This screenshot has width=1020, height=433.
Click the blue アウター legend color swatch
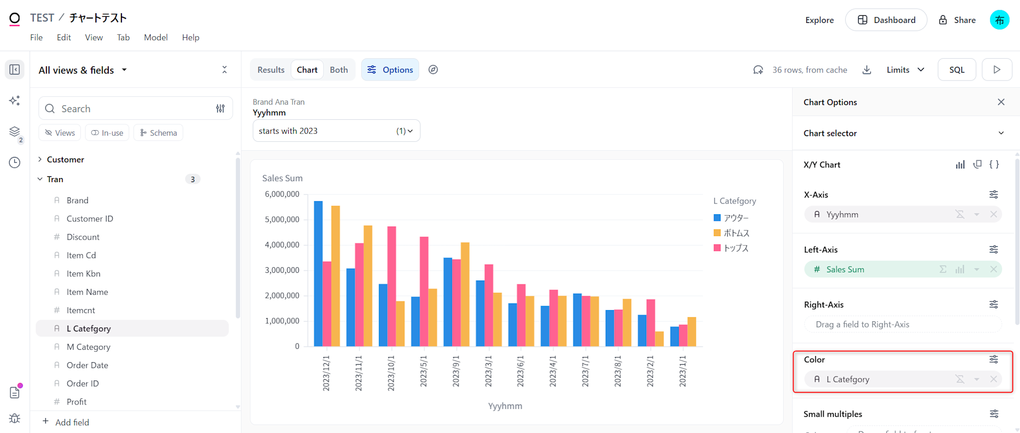click(717, 218)
